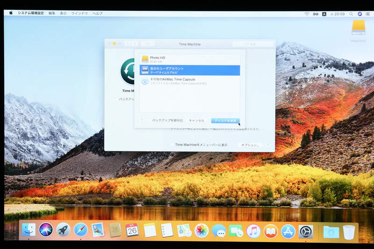Screen dimensions: 374x249
Task: Open the ウインドウ menu
Action: 79,13
